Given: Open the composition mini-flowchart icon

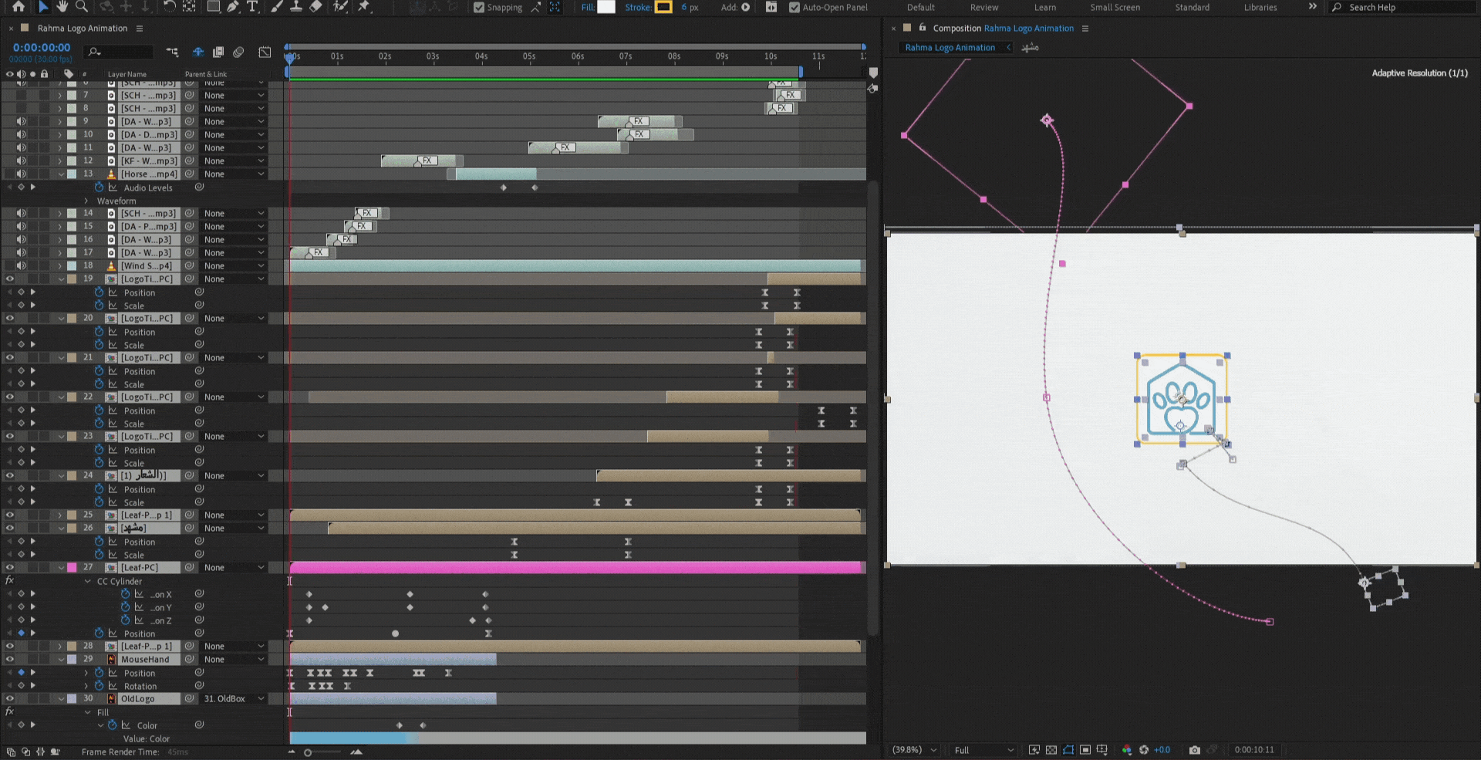Looking at the screenshot, I should [172, 52].
